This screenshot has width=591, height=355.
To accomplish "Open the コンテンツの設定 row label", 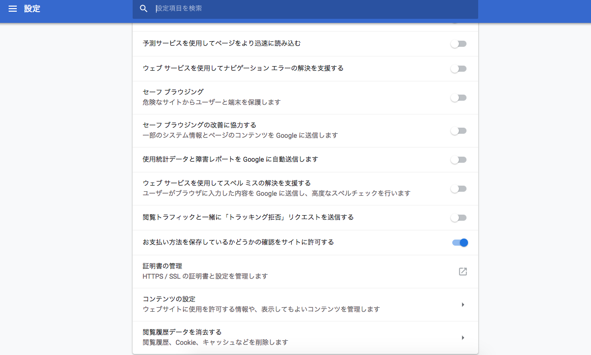I will coord(169,299).
